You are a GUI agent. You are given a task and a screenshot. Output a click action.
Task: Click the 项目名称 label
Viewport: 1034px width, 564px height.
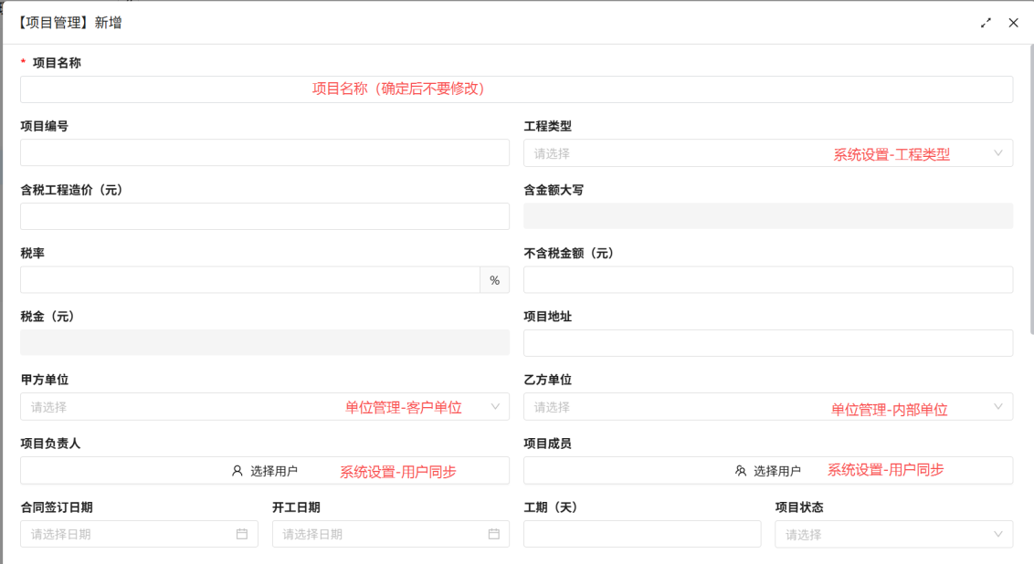pos(57,63)
